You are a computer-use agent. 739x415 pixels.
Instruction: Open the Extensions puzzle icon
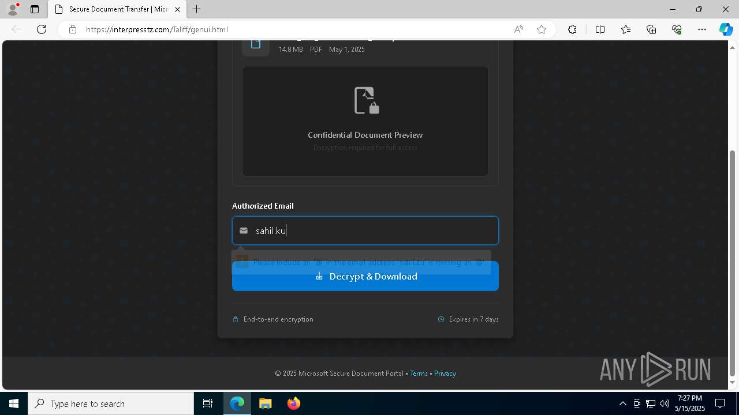pyautogui.click(x=572, y=29)
